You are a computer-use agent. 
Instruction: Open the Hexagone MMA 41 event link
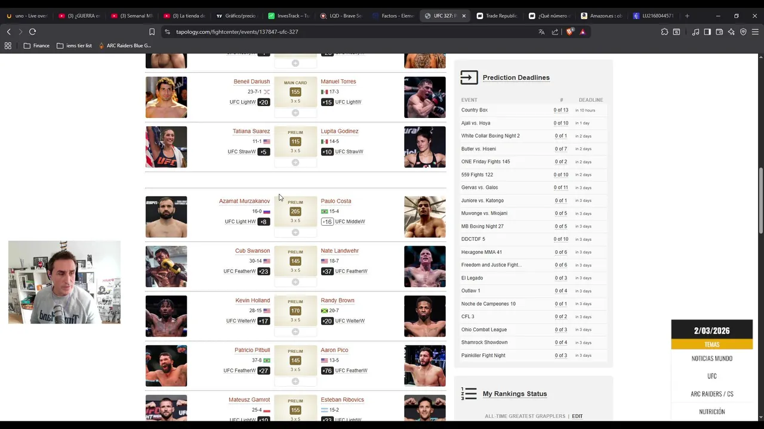(x=482, y=253)
